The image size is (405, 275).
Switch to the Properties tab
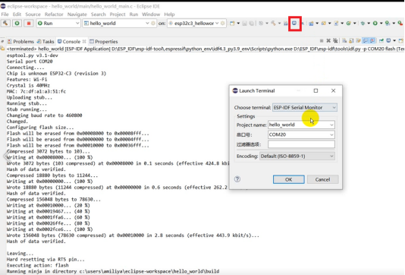click(x=104, y=41)
